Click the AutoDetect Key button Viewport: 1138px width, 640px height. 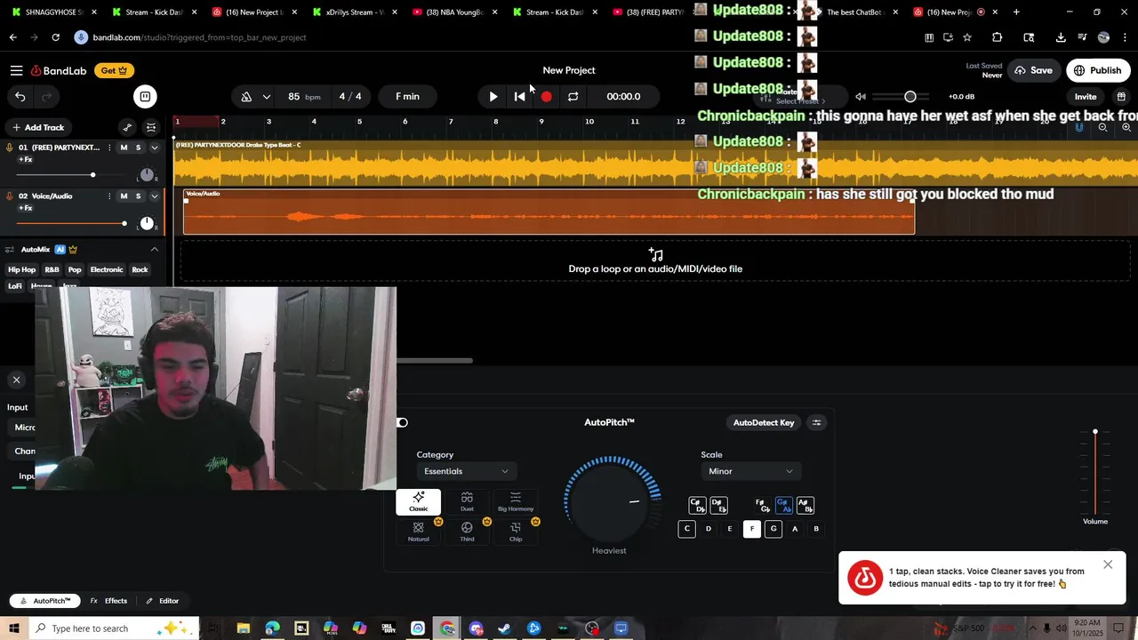pos(763,422)
